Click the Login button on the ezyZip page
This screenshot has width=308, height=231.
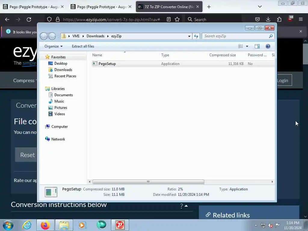(x=284, y=80)
